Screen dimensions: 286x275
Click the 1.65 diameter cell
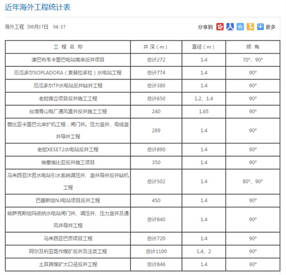[204, 111]
